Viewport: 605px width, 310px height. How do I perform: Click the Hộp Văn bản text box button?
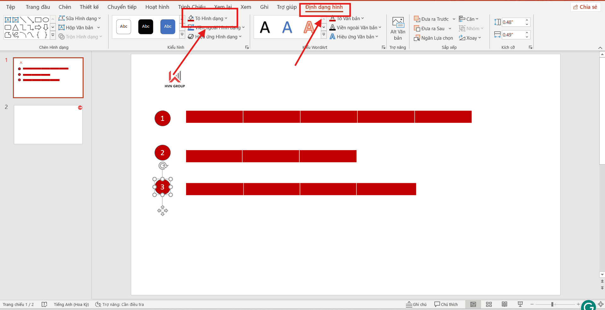pos(79,28)
